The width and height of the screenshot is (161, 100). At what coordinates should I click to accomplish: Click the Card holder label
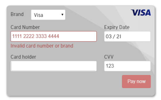point(23,57)
